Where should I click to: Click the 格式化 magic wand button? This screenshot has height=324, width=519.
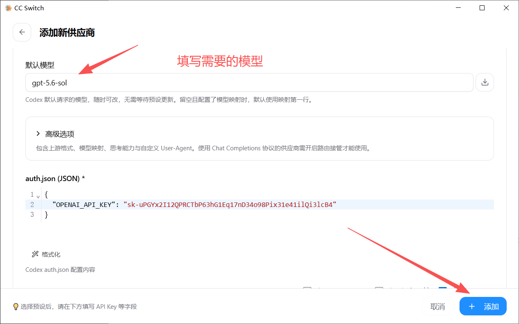46,255
